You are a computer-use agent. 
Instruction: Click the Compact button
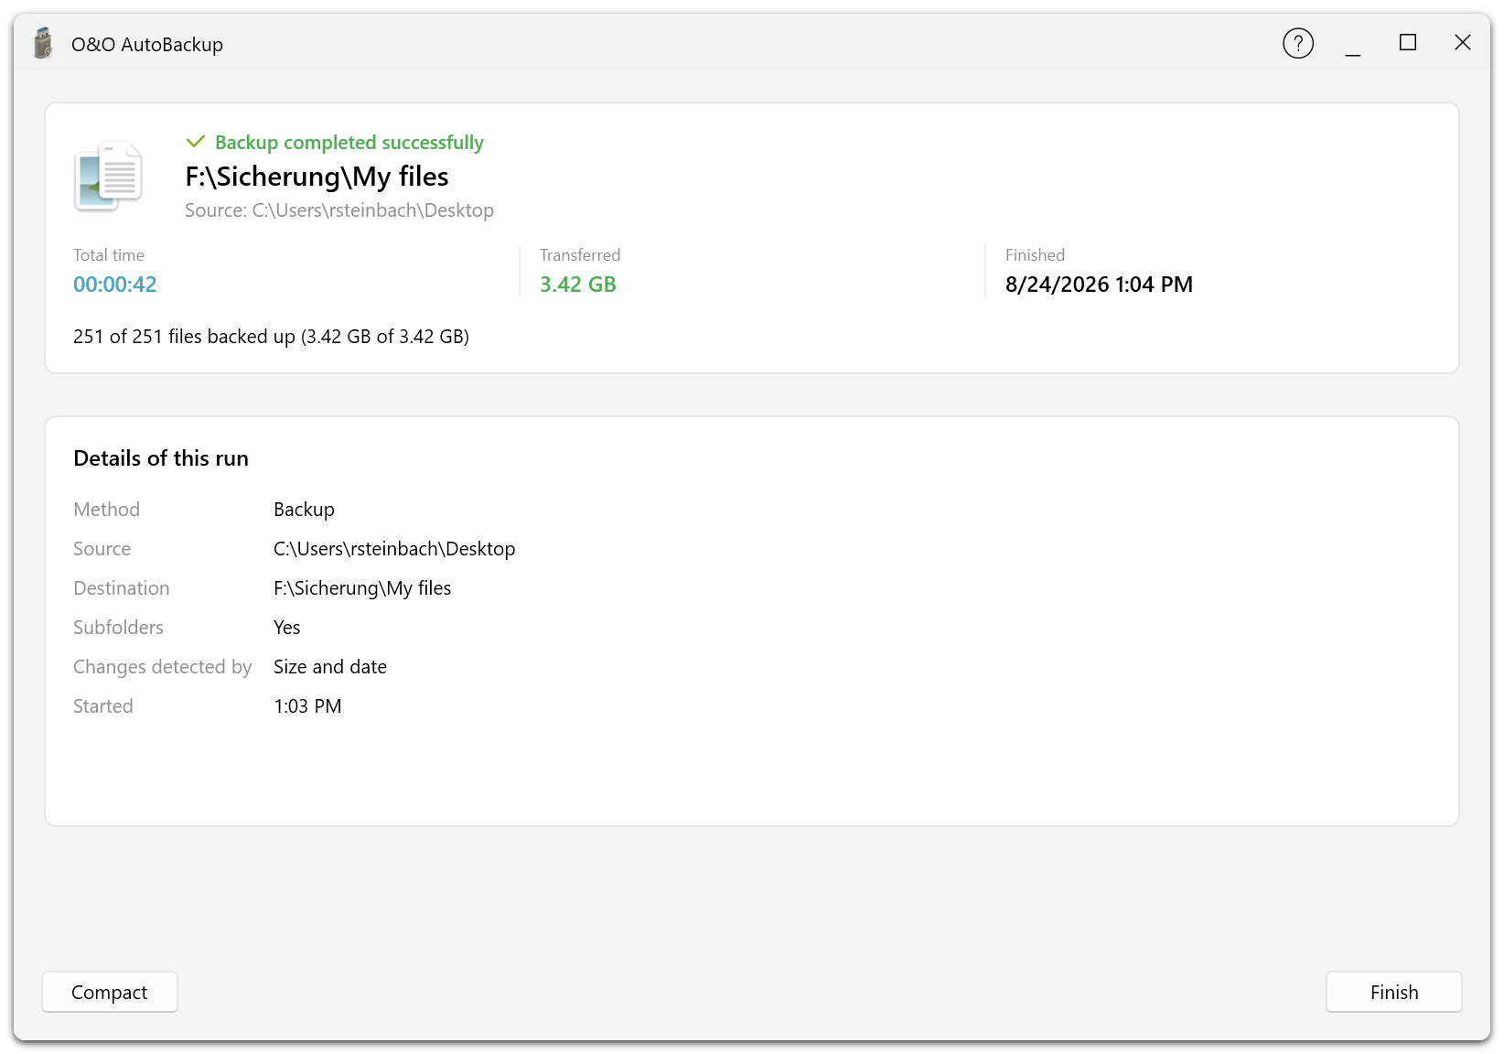(110, 992)
